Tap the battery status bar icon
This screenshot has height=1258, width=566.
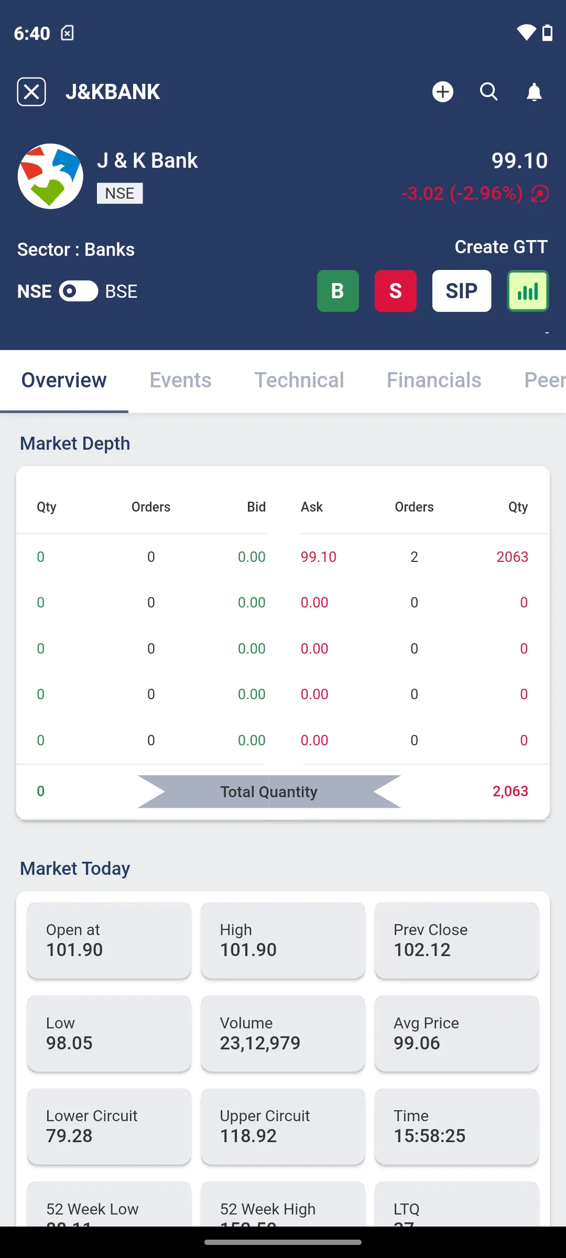(547, 32)
